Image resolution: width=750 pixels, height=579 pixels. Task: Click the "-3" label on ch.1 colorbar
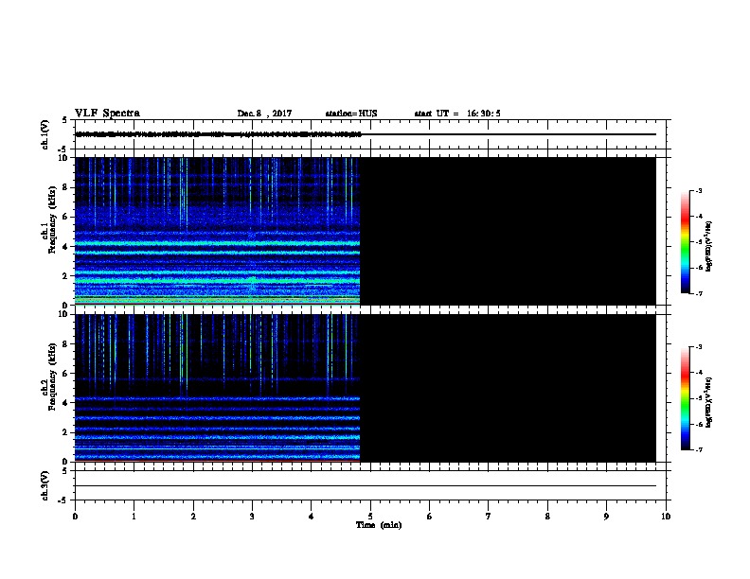tap(699, 191)
